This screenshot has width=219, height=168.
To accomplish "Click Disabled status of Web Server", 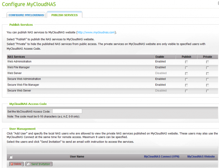I will click(x=161, y=73).
